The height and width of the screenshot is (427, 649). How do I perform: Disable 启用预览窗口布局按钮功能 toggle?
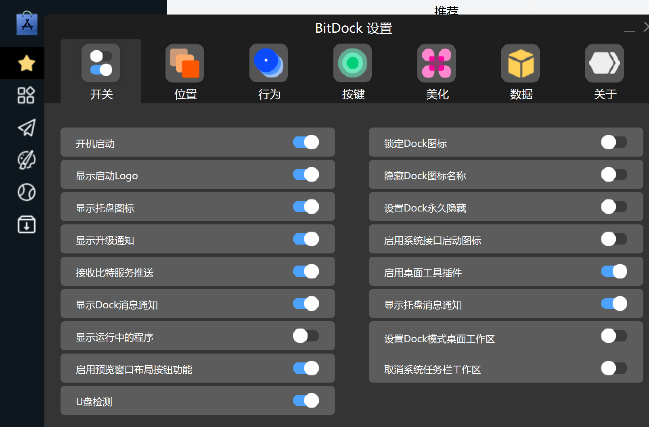pos(306,368)
